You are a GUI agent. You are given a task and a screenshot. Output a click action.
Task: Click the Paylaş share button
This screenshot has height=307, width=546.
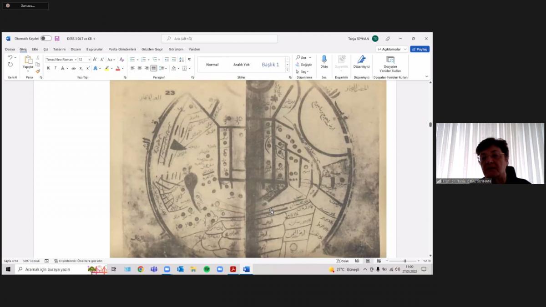pos(420,49)
